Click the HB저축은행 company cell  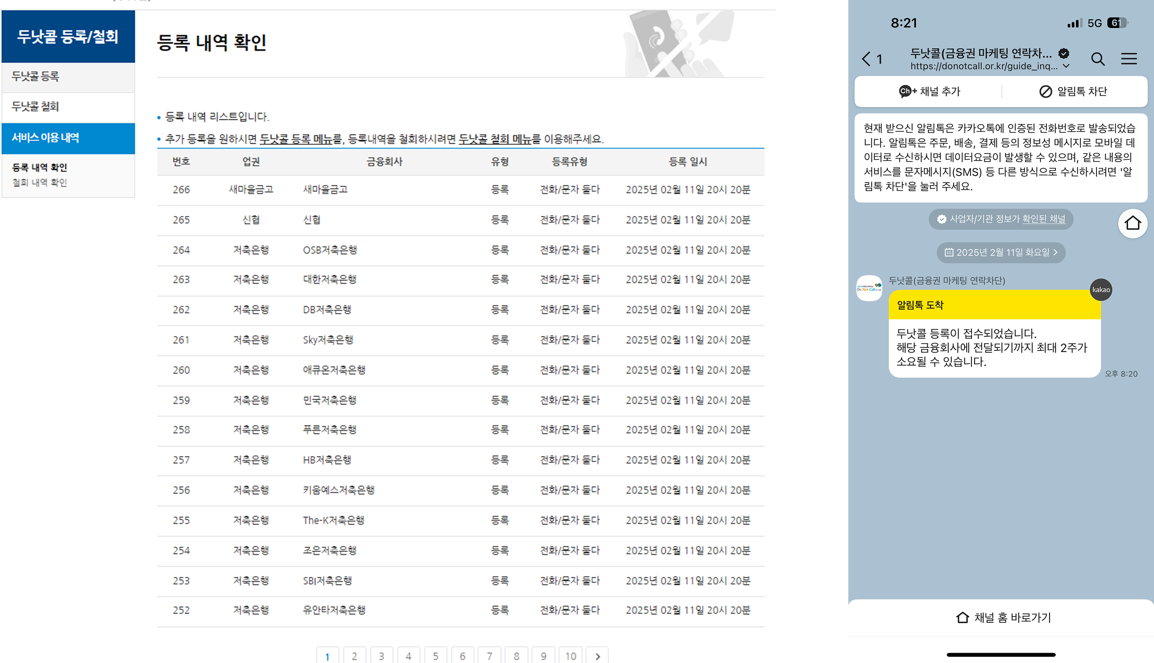coord(327,460)
